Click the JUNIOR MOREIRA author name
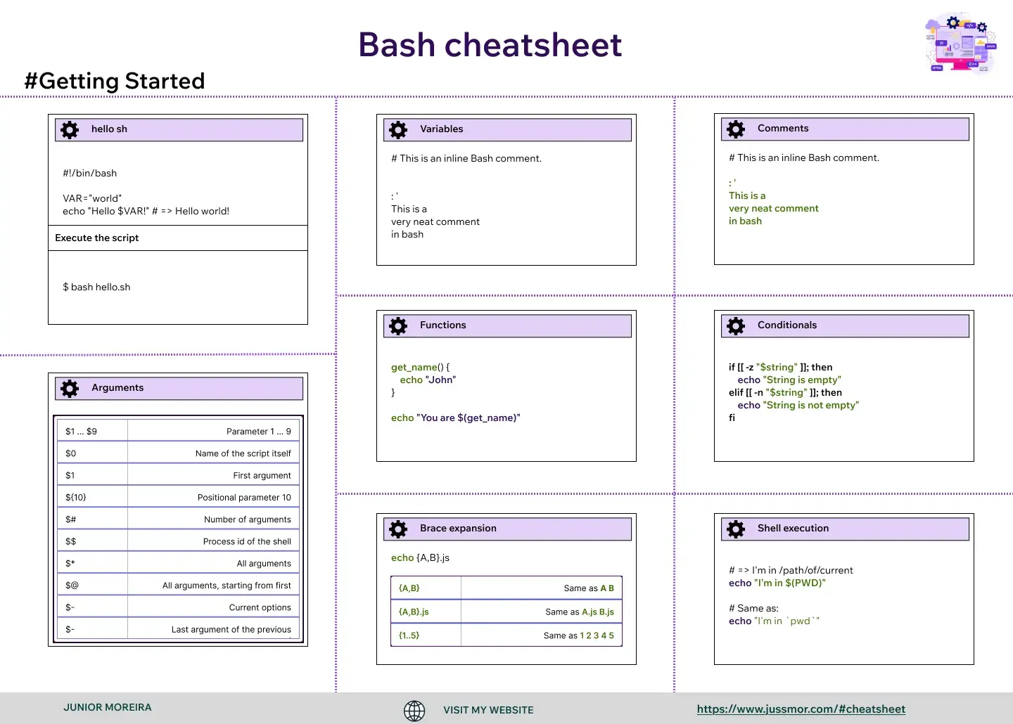Screen dimensions: 1013x724 tap(108, 707)
